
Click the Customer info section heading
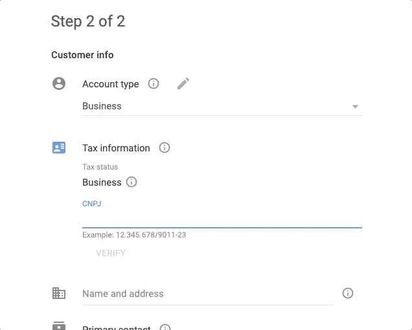click(x=82, y=55)
